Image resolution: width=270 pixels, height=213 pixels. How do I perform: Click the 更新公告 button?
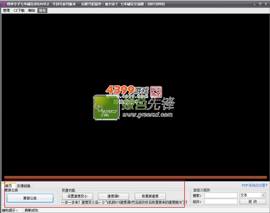(30, 198)
